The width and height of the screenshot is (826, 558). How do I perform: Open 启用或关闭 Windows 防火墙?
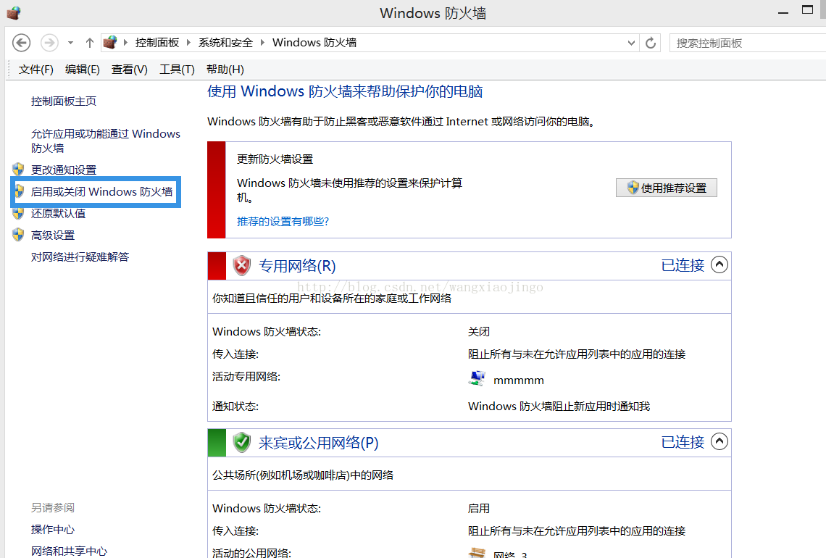coord(101,192)
